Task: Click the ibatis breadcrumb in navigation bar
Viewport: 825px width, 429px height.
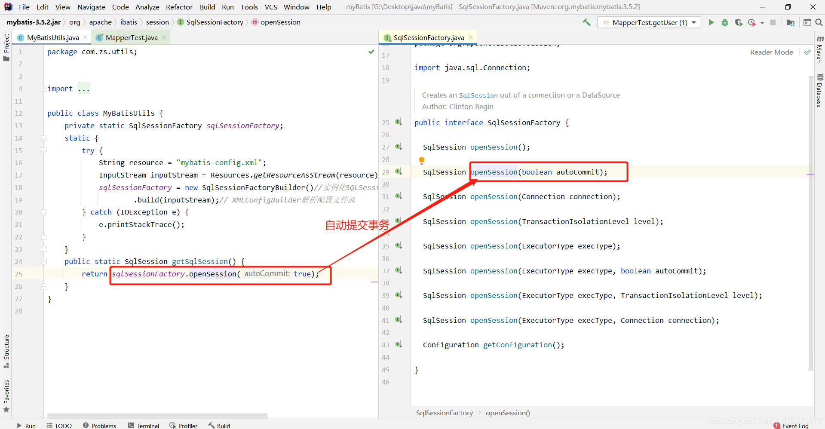Action: 129,22
